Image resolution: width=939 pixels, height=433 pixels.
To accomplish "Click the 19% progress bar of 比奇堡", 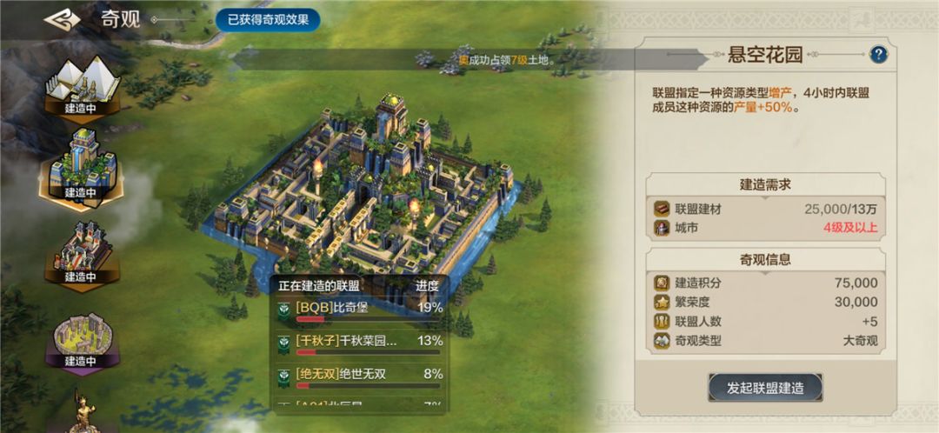I will 370,320.
